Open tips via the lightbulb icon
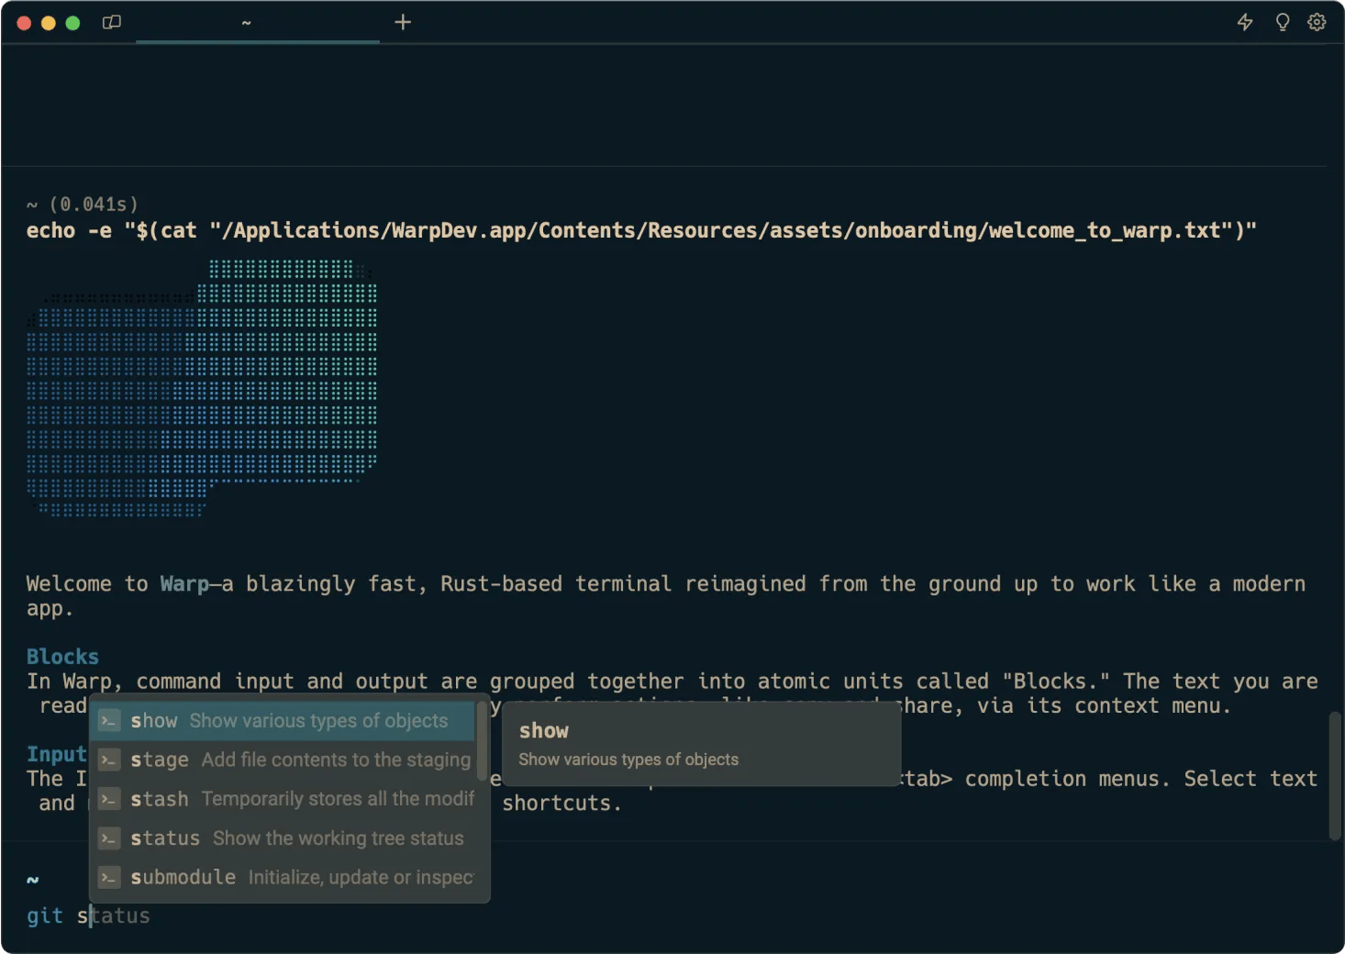1345x954 pixels. coord(1282,22)
